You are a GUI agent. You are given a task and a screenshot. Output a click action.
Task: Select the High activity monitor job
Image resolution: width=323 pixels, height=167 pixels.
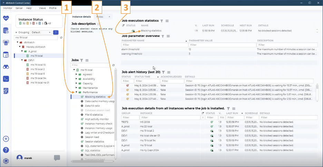(97, 119)
